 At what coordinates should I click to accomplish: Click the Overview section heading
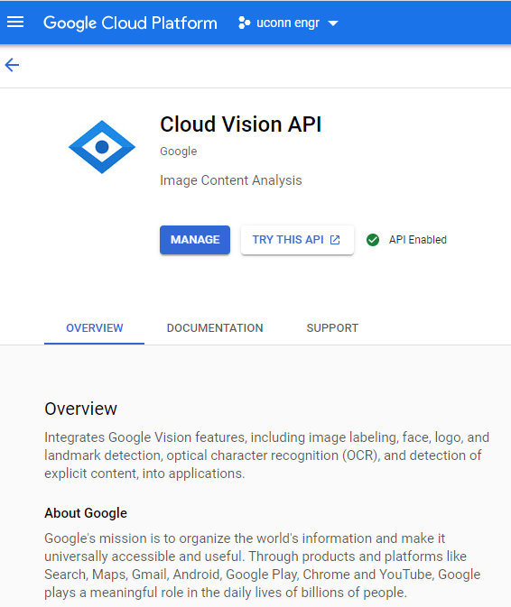tap(80, 409)
